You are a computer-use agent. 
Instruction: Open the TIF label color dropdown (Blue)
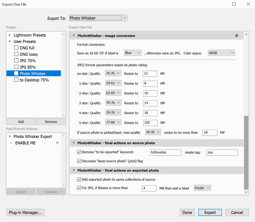(133, 53)
